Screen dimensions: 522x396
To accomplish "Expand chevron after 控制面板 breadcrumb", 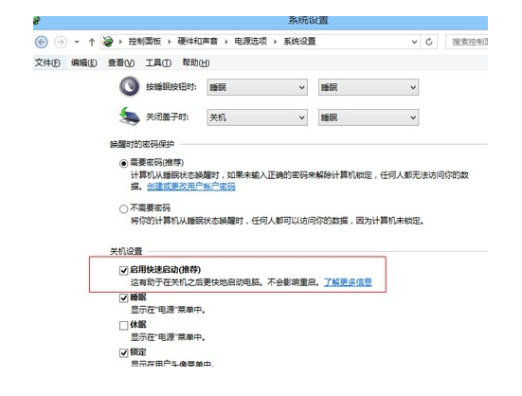I will point(170,42).
